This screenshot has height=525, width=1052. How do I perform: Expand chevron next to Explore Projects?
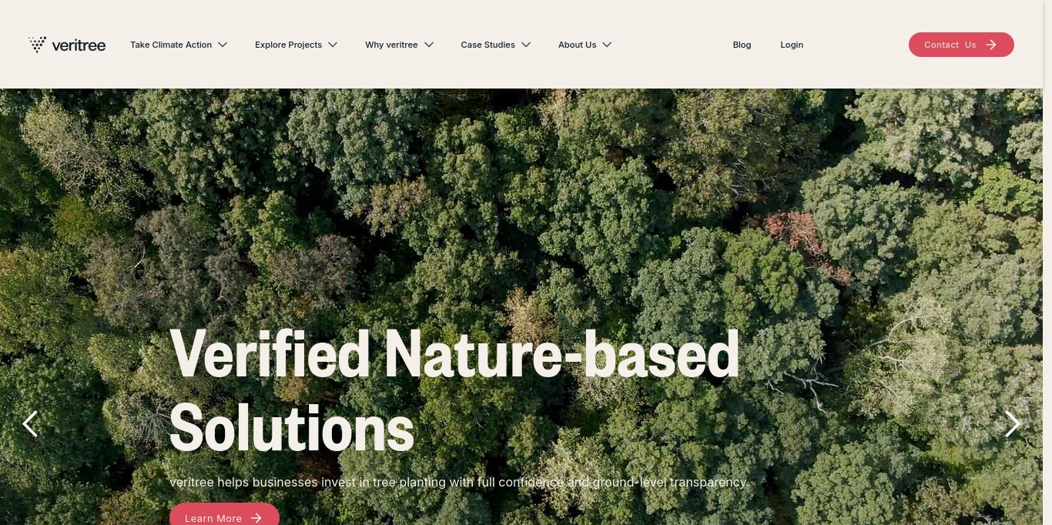333,45
